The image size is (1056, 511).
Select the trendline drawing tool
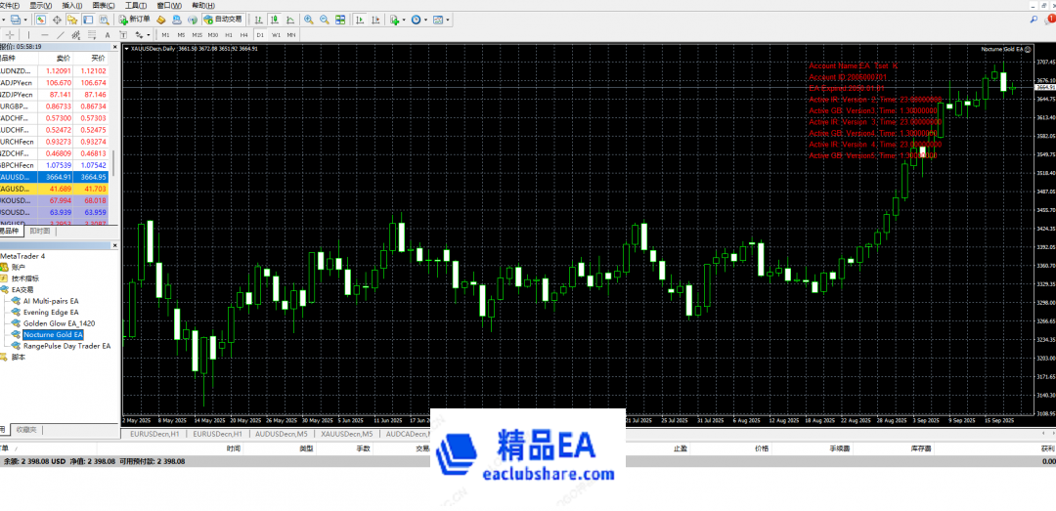[61, 34]
